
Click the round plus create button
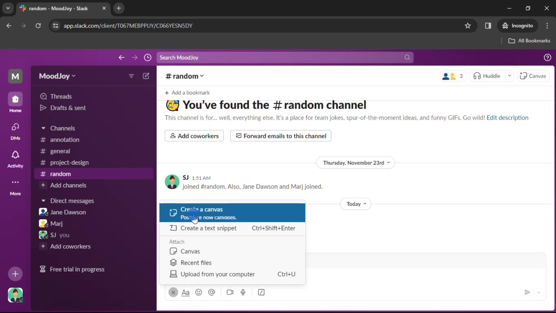[15, 274]
